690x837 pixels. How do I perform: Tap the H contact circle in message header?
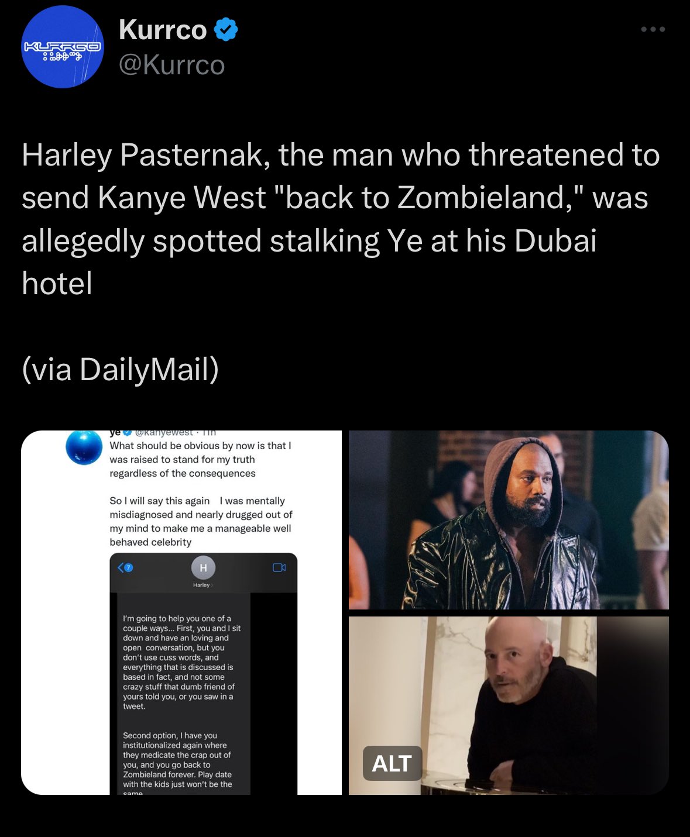pos(203,567)
